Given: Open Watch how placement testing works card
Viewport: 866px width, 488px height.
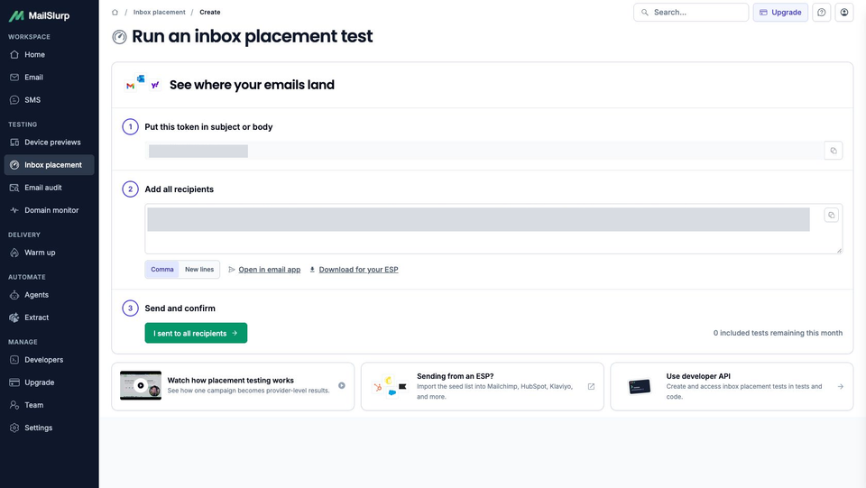Looking at the screenshot, I should point(233,386).
